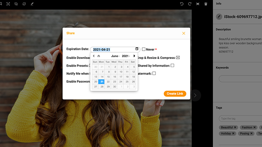Screen dimensions: 262x147
Task: Select June 28 in the calendar
Action: coord(101,87)
